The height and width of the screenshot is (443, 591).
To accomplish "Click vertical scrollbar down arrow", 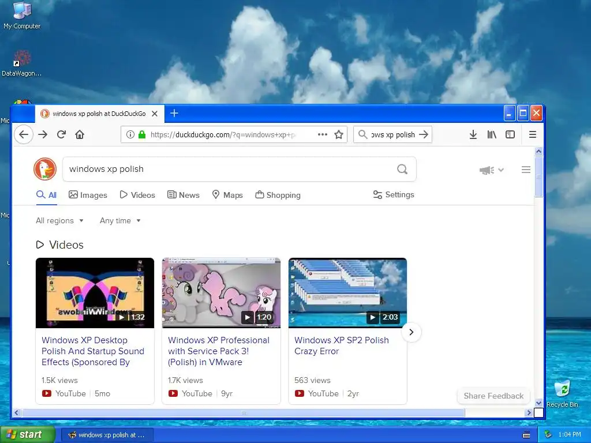I will pyautogui.click(x=538, y=403).
